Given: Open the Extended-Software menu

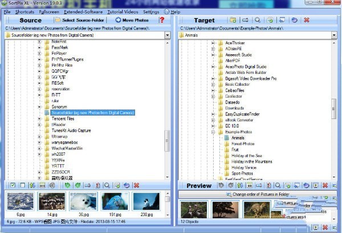Looking at the screenshot, I should pyautogui.click(x=83, y=12).
